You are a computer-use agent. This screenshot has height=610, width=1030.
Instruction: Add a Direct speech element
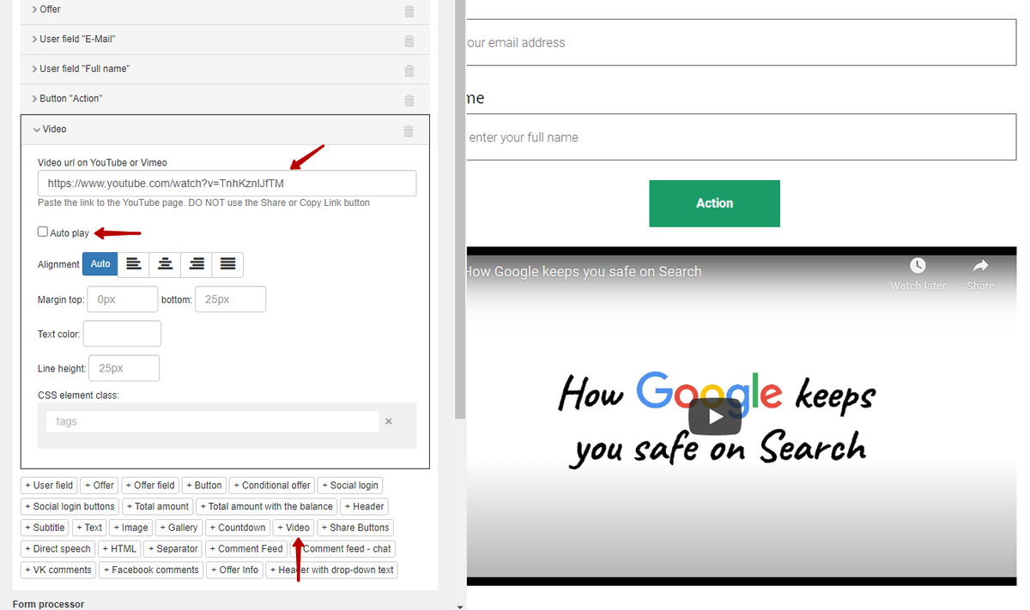[x=58, y=549]
